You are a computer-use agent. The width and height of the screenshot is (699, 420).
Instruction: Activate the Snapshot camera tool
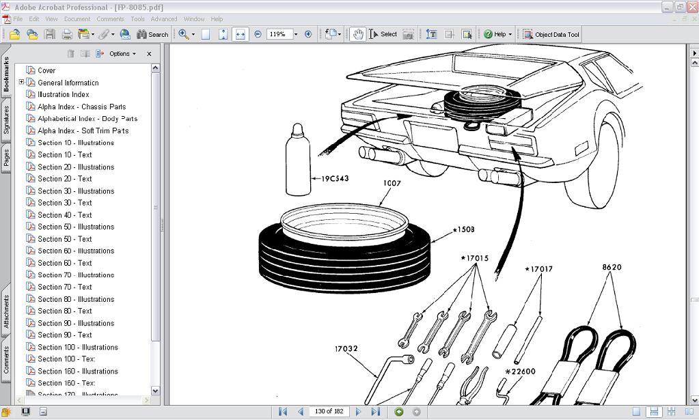pos(408,34)
